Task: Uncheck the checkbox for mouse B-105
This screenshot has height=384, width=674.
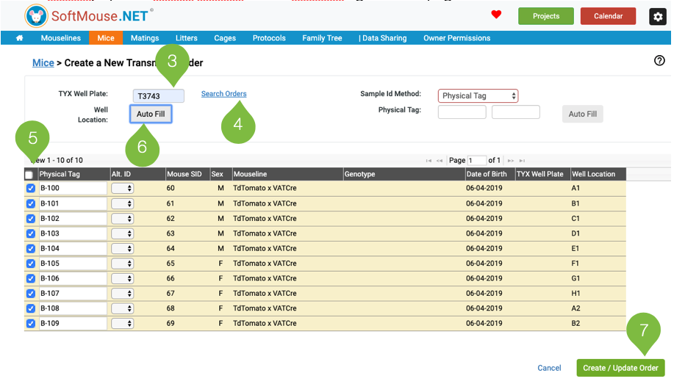Action: [30, 264]
